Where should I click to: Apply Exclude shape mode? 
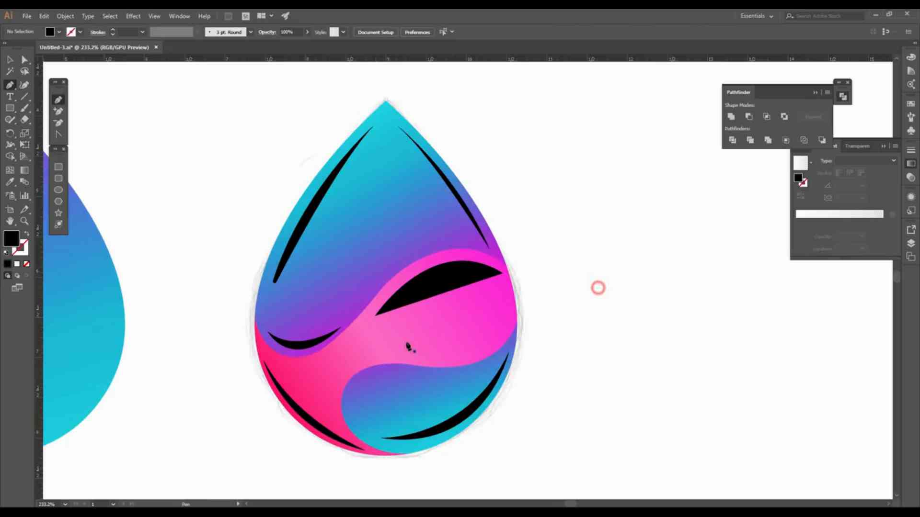[784, 116]
